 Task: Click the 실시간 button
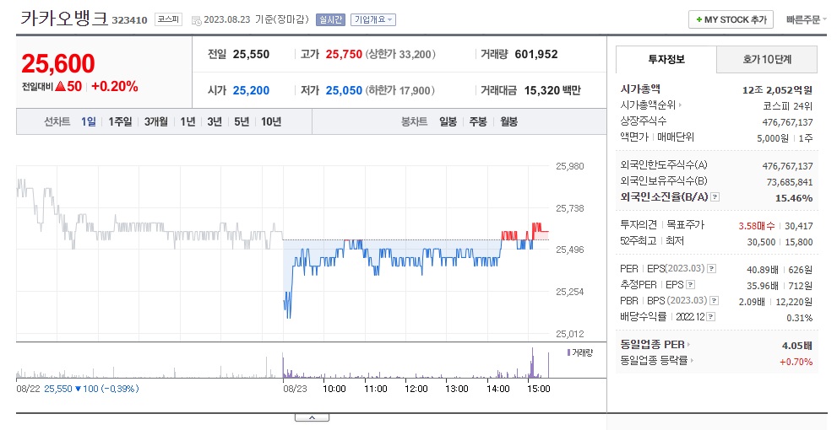pyautogui.click(x=330, y=19)
